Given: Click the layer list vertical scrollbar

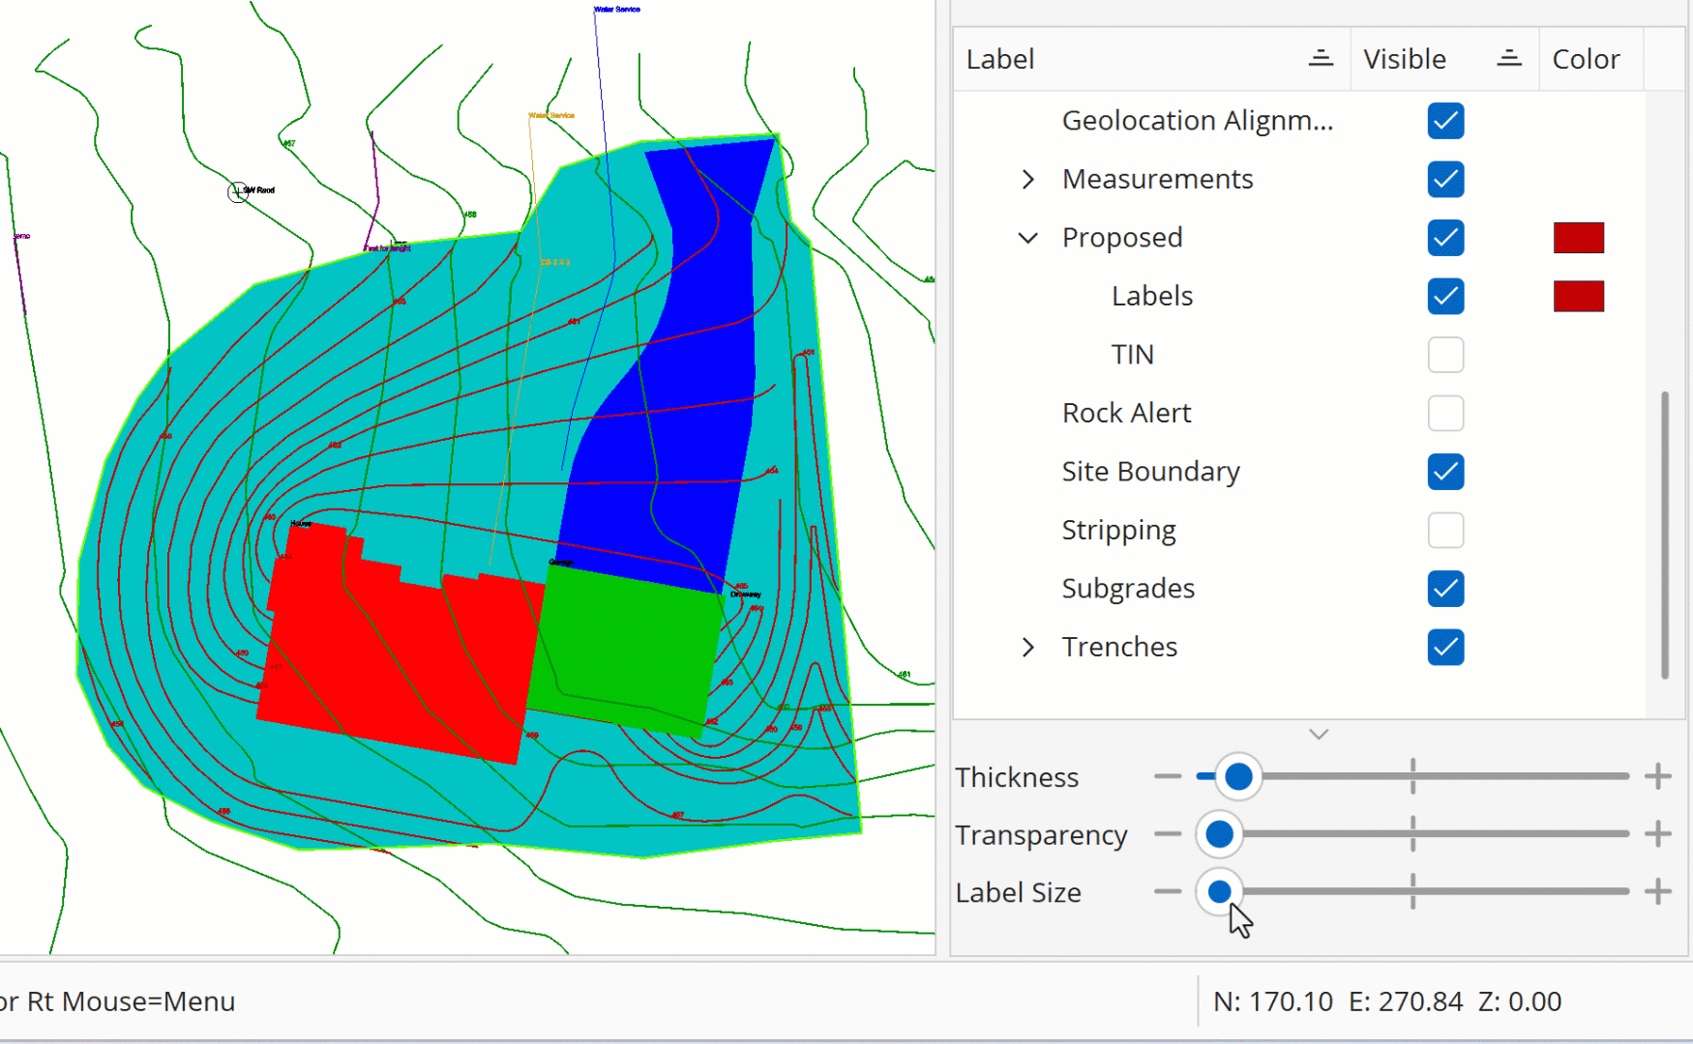Looking at the screenshot, I should pos(1664,535).
